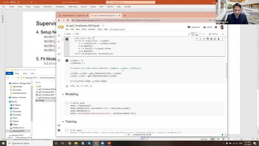Screen dimensions: 259x146
Task: Click the Comment button in Colab
Action: pos(193,27)
